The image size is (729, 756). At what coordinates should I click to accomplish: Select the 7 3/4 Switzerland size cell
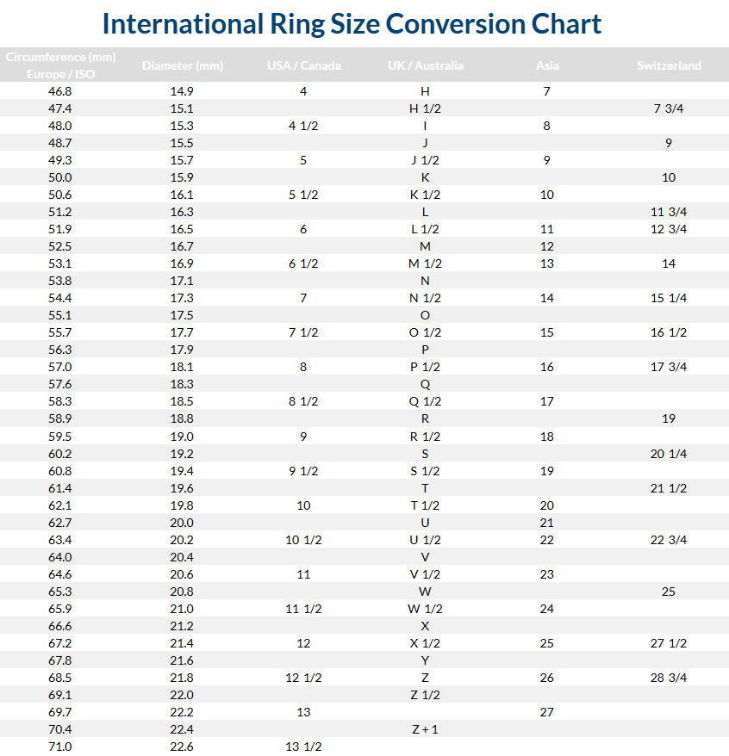669,108
